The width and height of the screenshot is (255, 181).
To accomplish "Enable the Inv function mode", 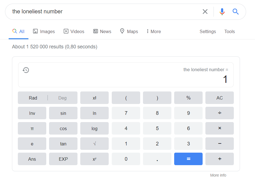I will click(32, 113).
